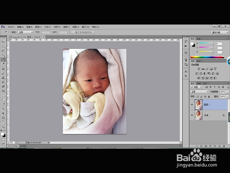The image size is (230, 173).
Task: Select the Magic Wand tool
Action: (3, 55)
